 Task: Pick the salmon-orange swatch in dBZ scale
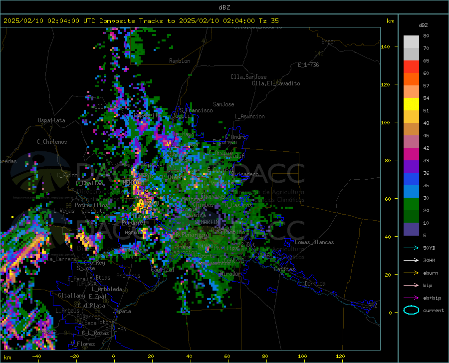[411, 92]
